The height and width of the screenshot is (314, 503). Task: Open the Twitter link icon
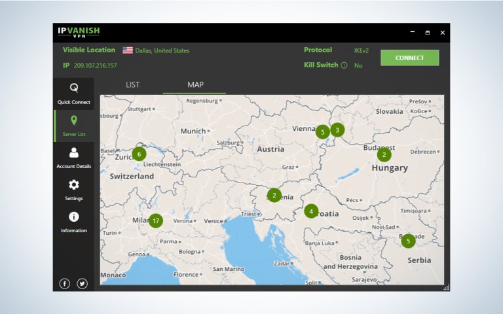[x=82, y=283]
